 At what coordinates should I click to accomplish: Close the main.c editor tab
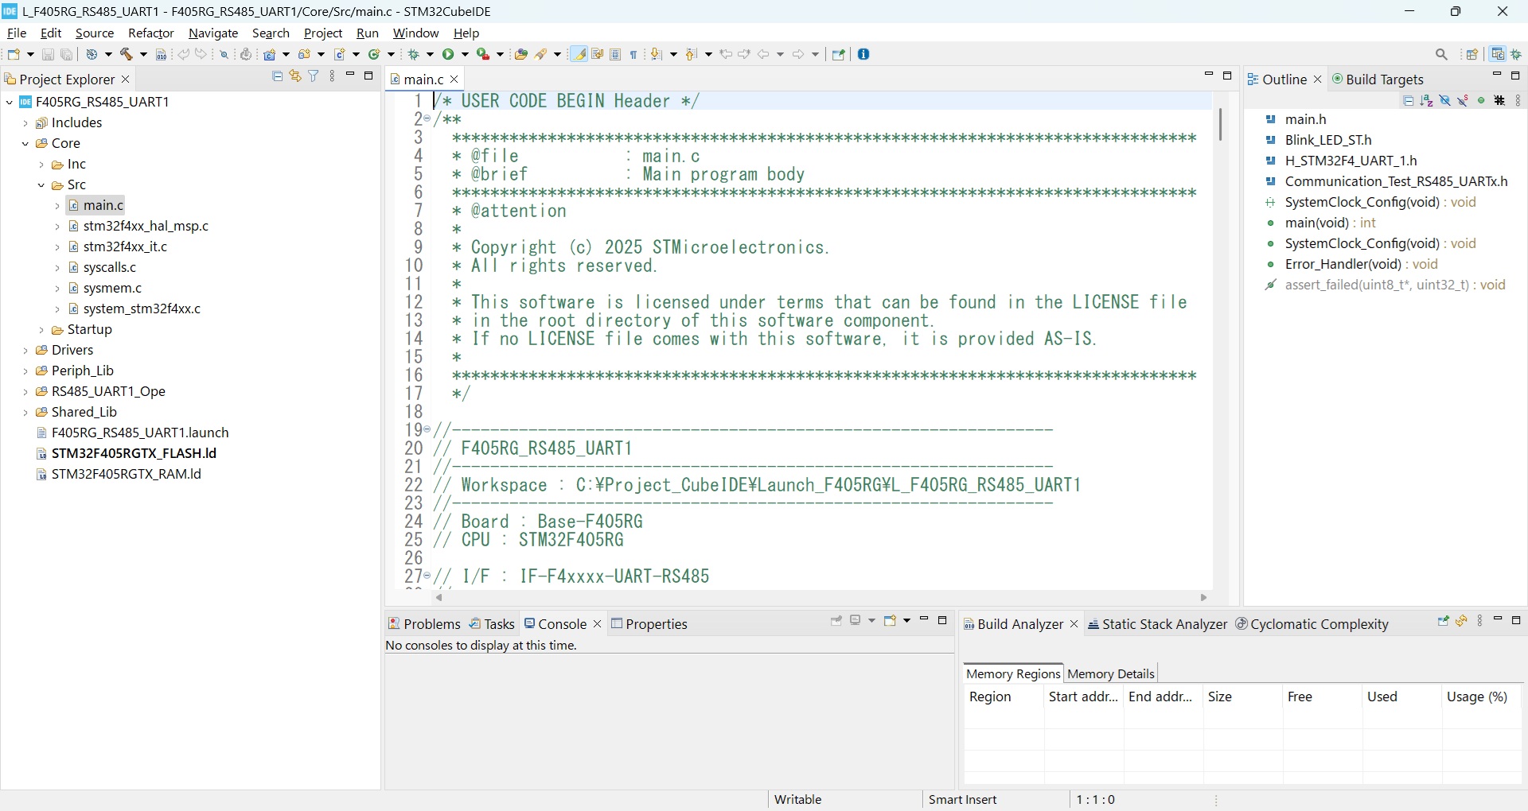454,80
